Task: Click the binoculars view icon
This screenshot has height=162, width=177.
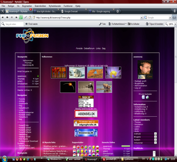Action: click(x=174, y=18)
